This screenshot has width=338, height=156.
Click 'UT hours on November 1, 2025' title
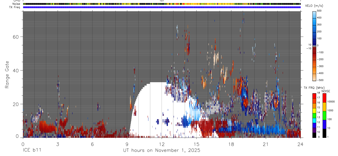[162, 150]
